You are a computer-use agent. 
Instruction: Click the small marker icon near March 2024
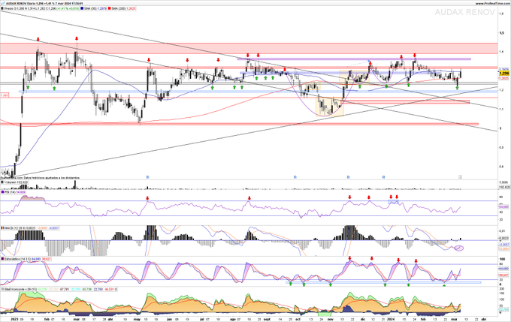460,177
